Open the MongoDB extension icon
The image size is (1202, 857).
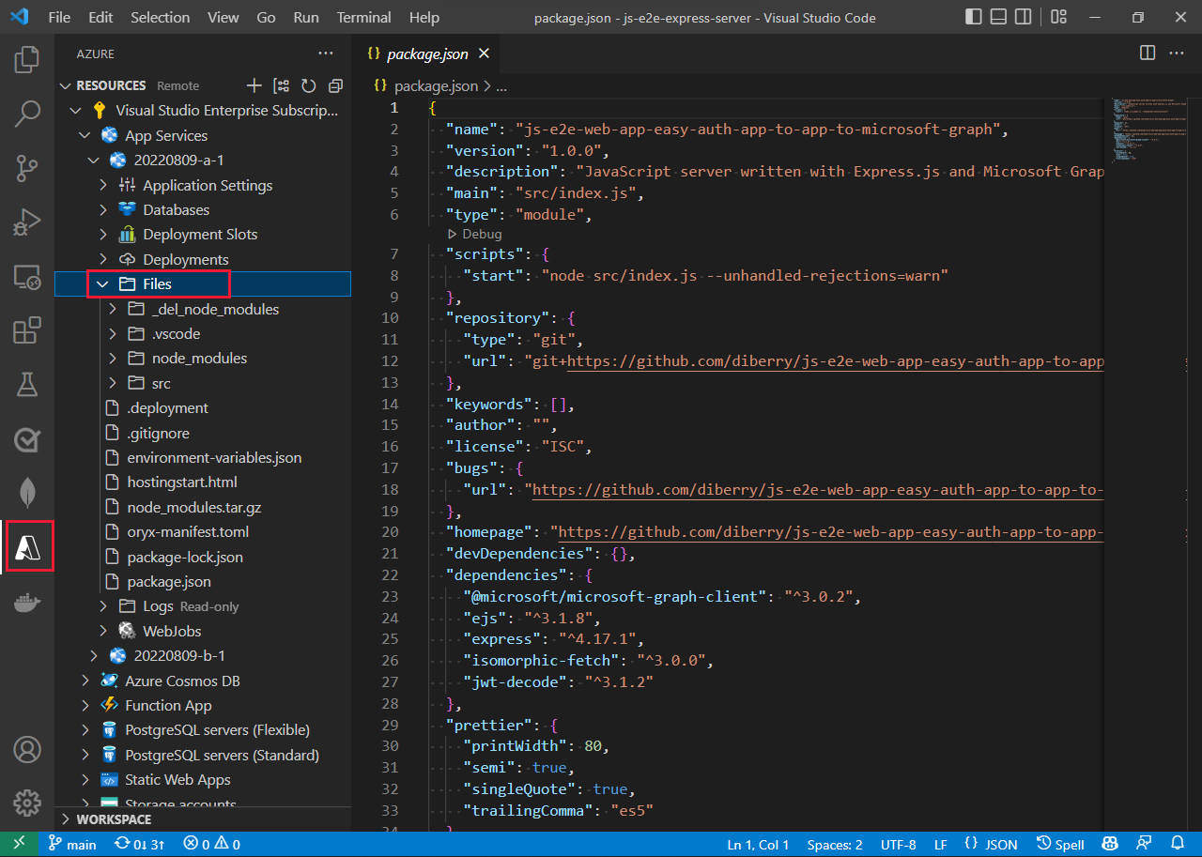27,492
